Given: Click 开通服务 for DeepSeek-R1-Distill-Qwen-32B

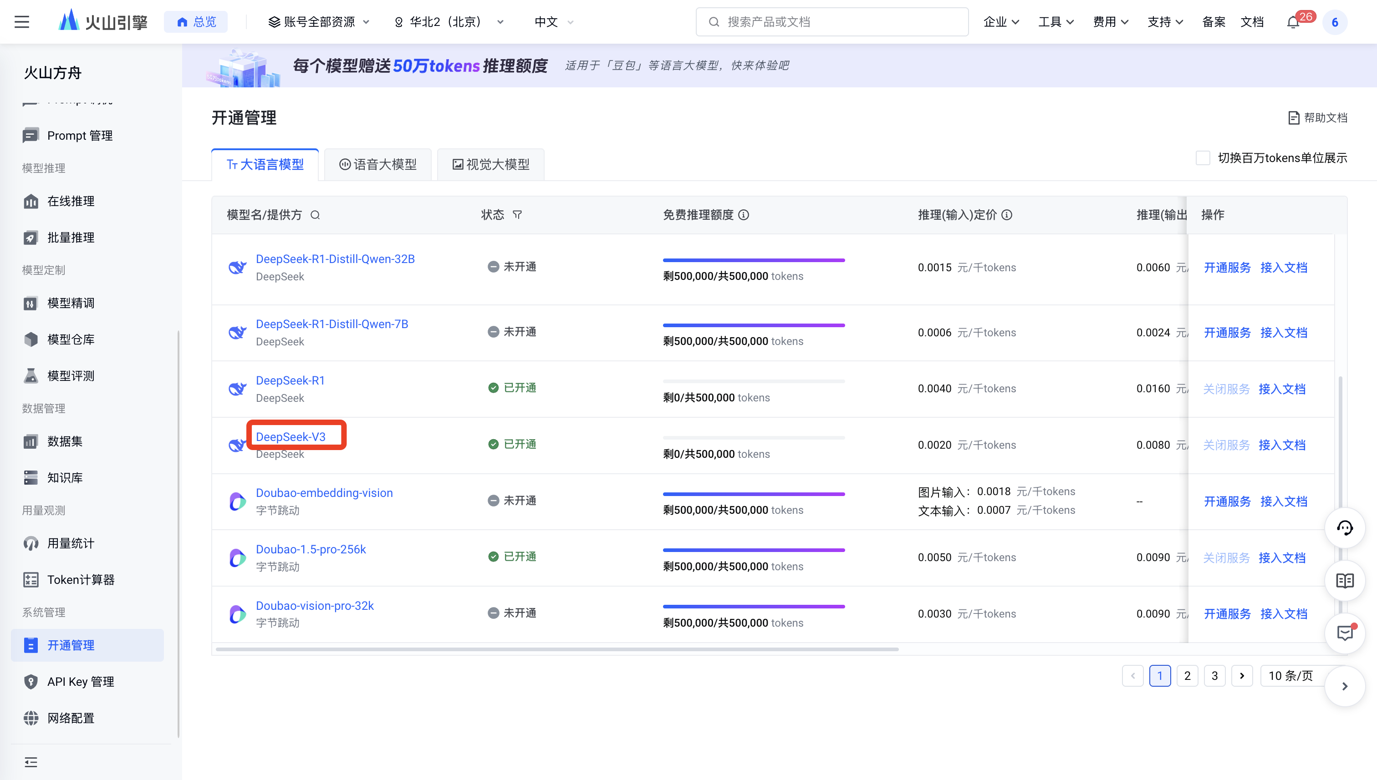Looking at the screenshot, I should pos(1227,267).
